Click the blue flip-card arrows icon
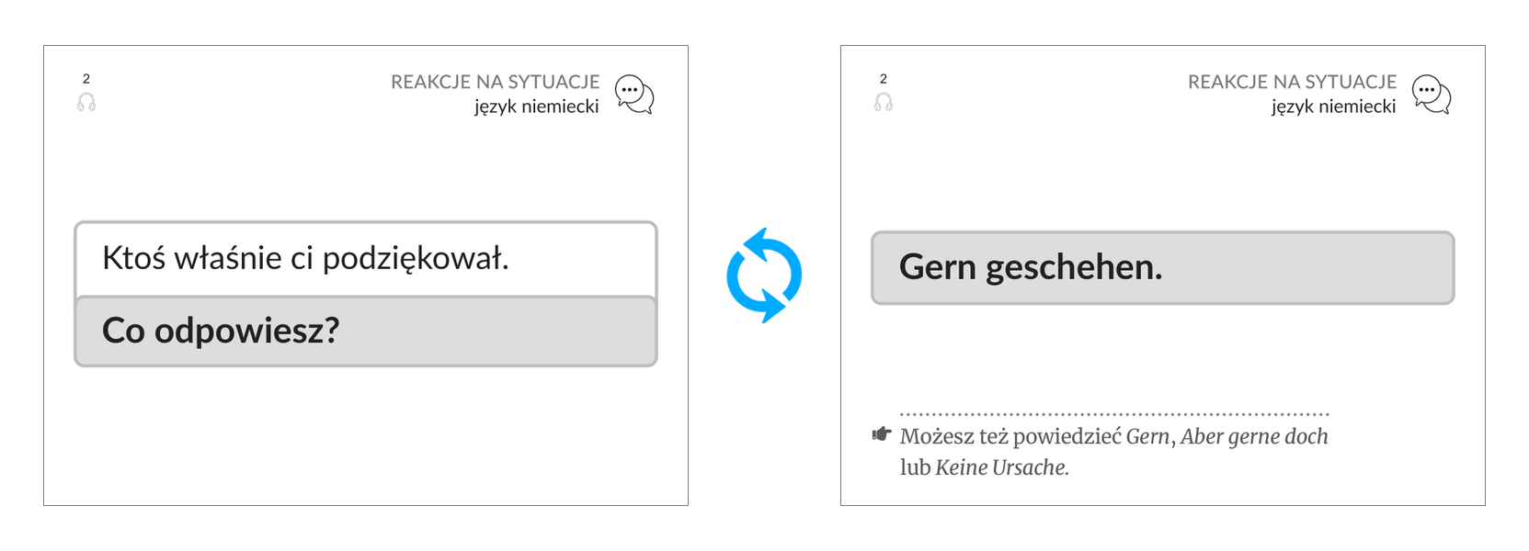 764,275
